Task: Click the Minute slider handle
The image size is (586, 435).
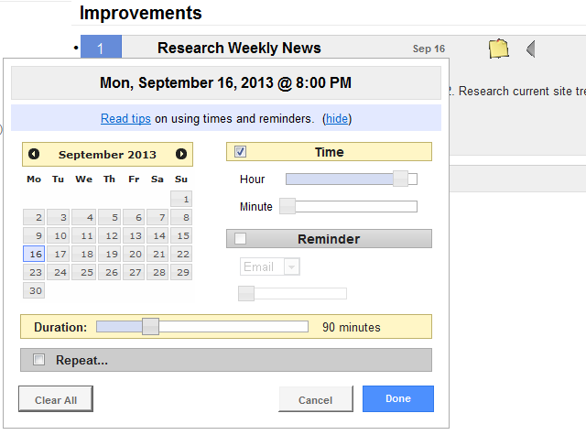Action: 288,206
